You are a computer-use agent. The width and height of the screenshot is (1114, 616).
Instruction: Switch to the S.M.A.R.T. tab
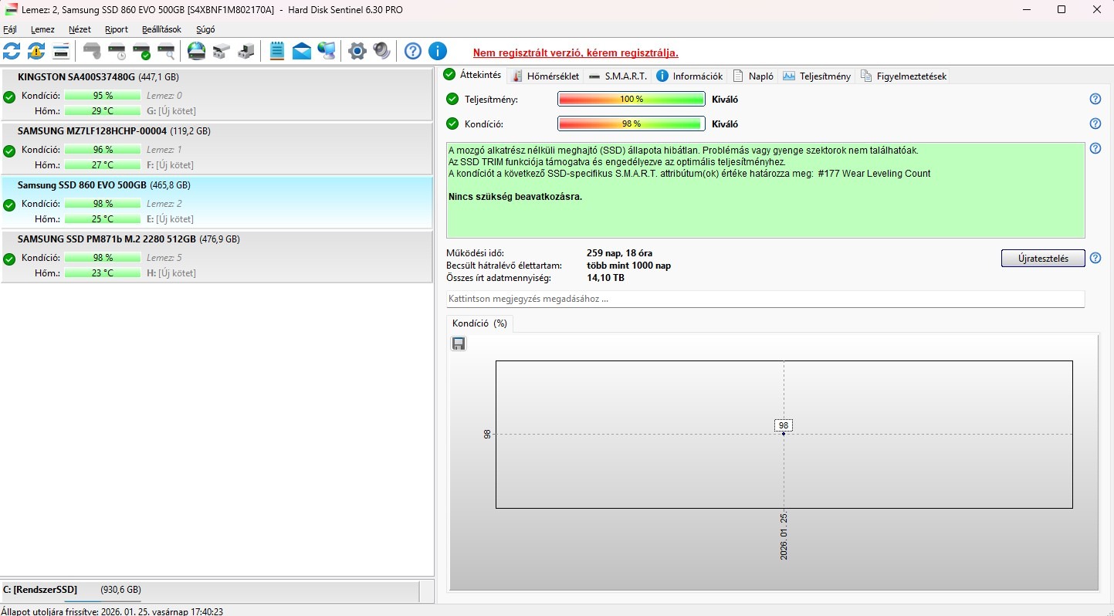tap(618, 76)
